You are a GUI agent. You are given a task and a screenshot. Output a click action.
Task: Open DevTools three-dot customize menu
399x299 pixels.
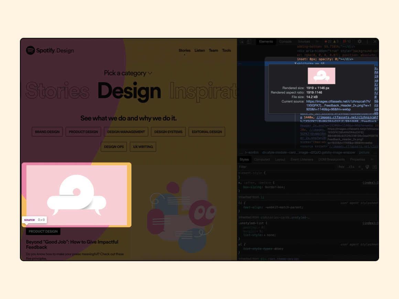click(x=367, y=42)
